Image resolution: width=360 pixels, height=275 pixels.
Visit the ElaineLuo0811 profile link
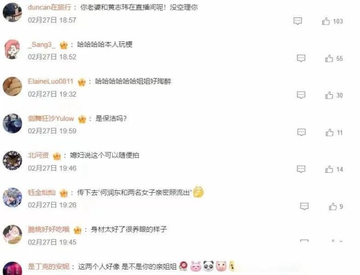point(50,82)
